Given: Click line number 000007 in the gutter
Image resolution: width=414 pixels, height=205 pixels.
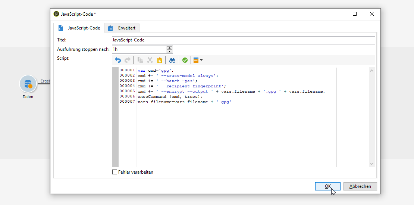Looking at the screenshot, I should coord(127,102).
